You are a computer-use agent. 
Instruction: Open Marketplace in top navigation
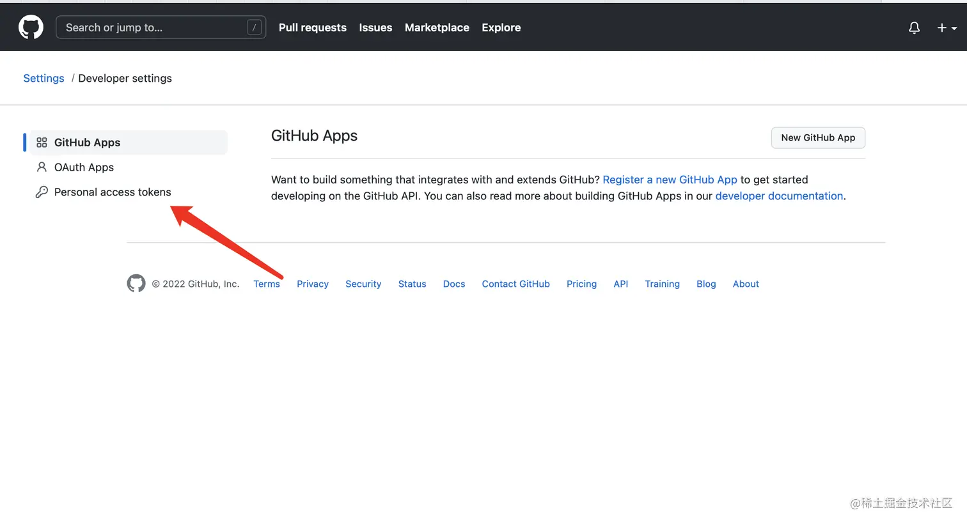(437, 27)
